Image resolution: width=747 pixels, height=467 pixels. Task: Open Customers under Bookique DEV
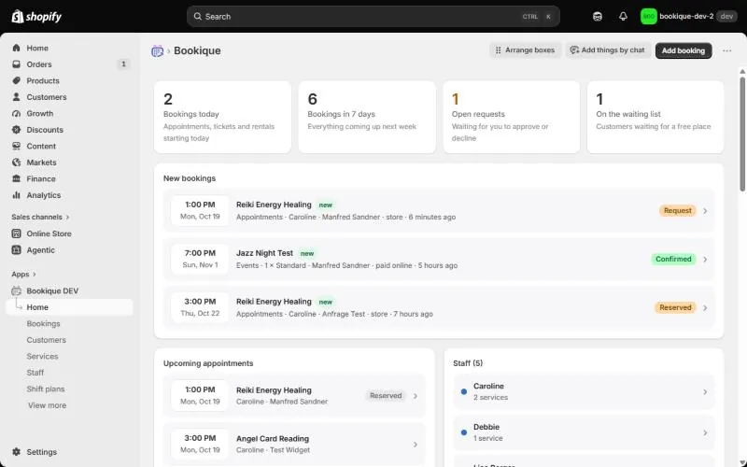tap(46, 340)
